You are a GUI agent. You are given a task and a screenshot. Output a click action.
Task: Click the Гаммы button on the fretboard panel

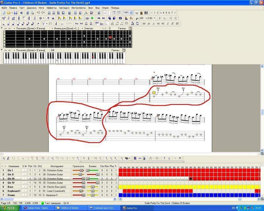[122, 29]
